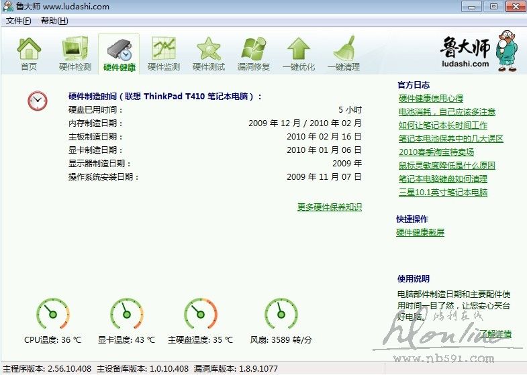
Task: Open the 帮助(H) menu
Action: point(54,21)
